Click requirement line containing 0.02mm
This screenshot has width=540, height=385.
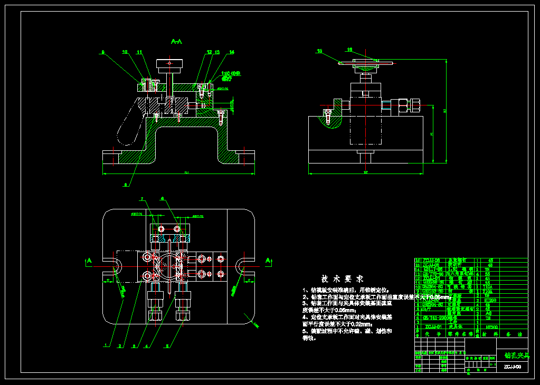tap(338, 324)
